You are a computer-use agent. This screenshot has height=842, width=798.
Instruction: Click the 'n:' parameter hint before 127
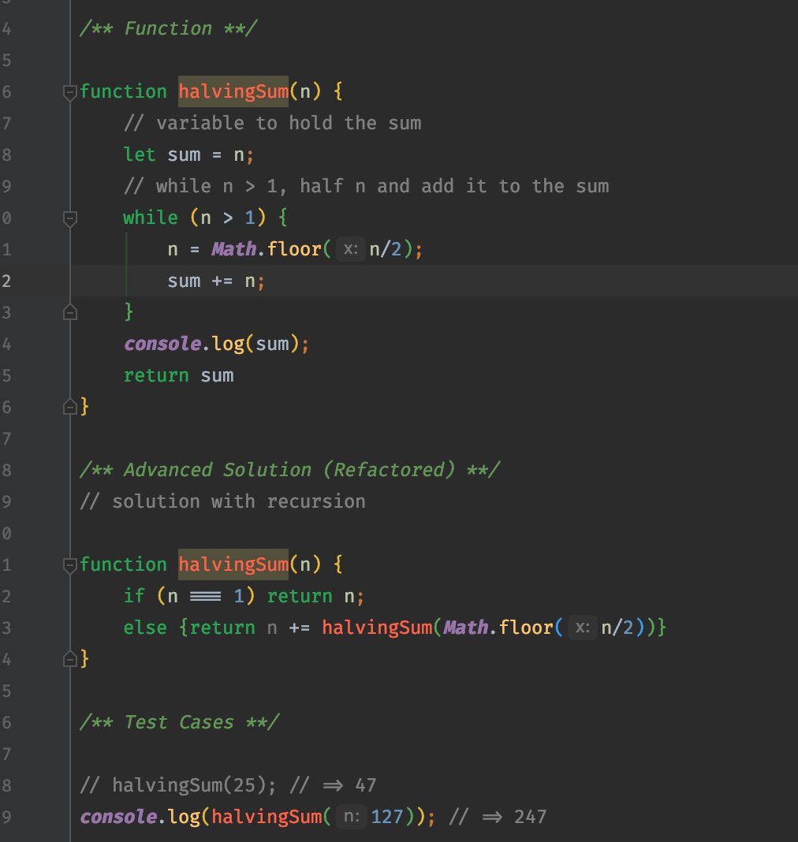click(352, 817)
